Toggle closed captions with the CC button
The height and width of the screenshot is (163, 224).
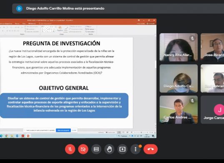(x=96, y=149)
